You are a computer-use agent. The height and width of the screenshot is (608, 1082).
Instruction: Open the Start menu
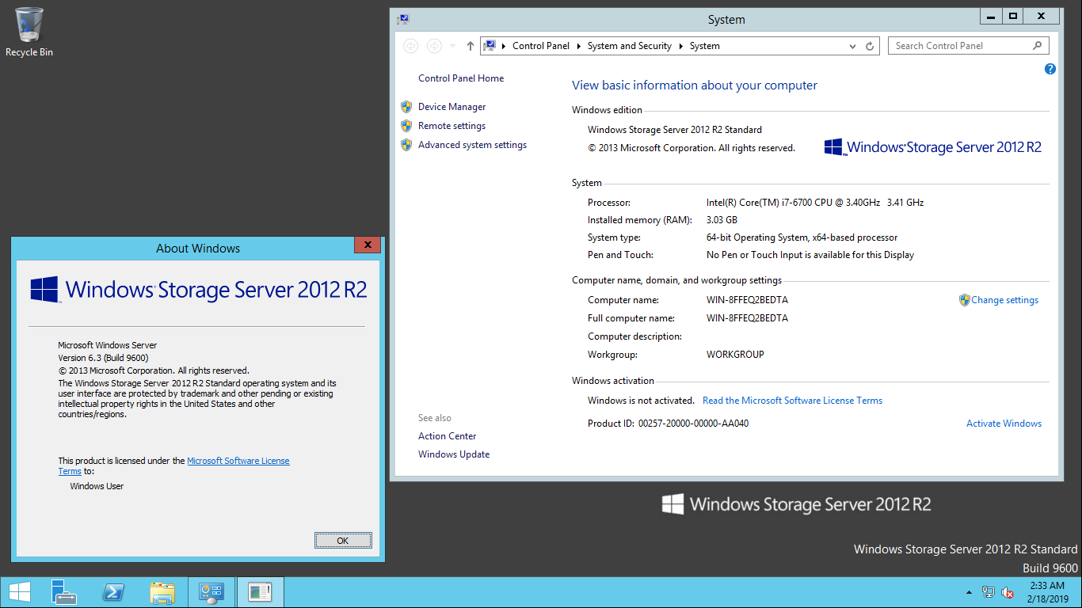19,592
